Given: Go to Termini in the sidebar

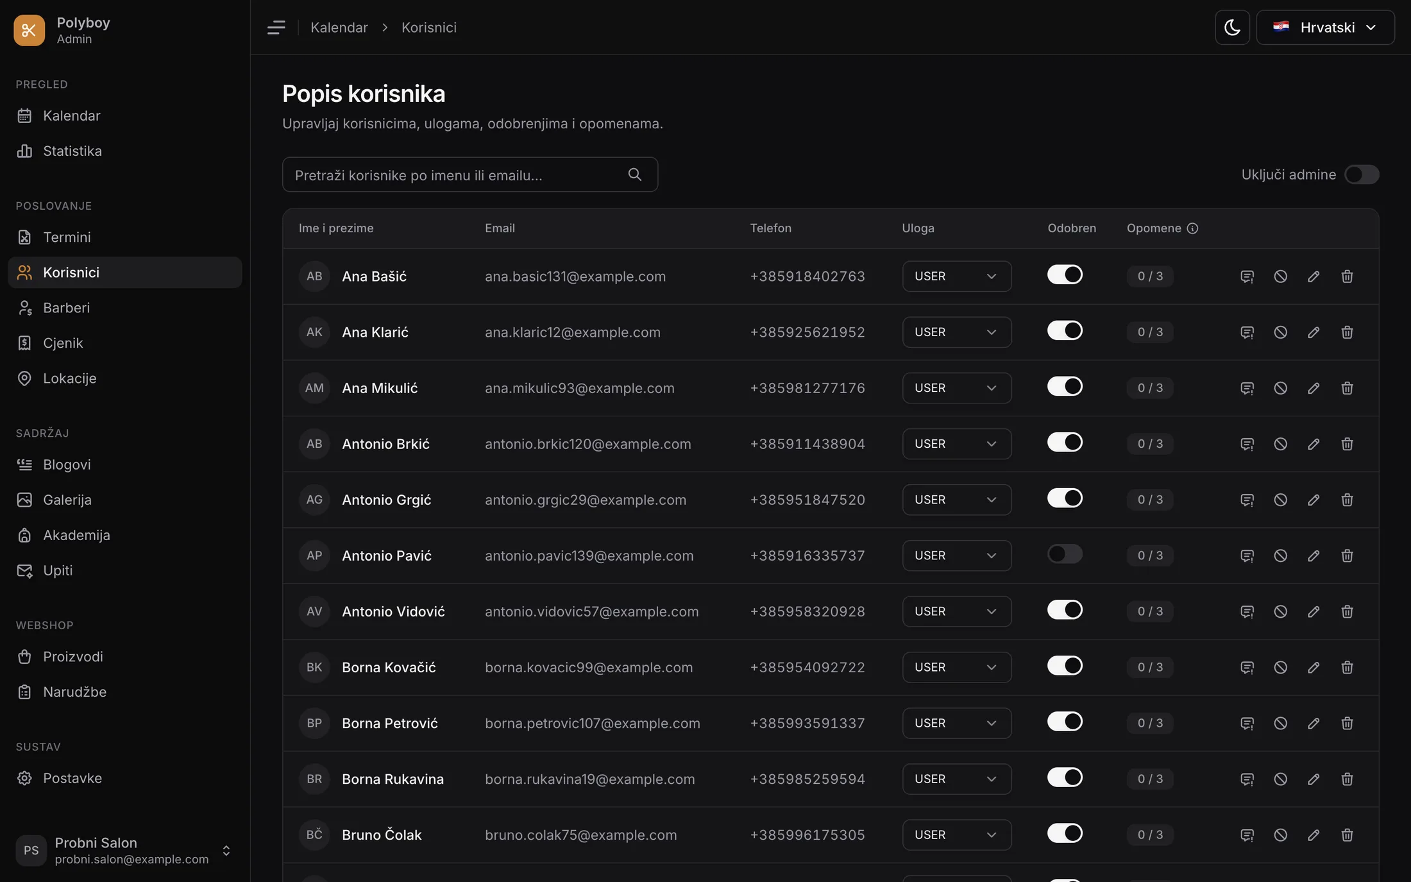Looking at the screenshot, I should point(124,237).
